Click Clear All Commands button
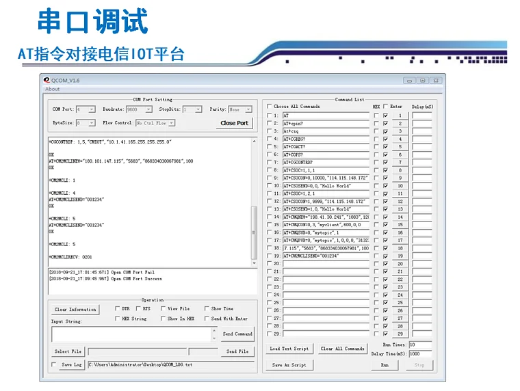 (x=342, y=349)
